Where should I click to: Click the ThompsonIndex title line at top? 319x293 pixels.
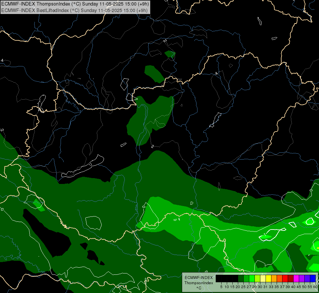point(75,4)
